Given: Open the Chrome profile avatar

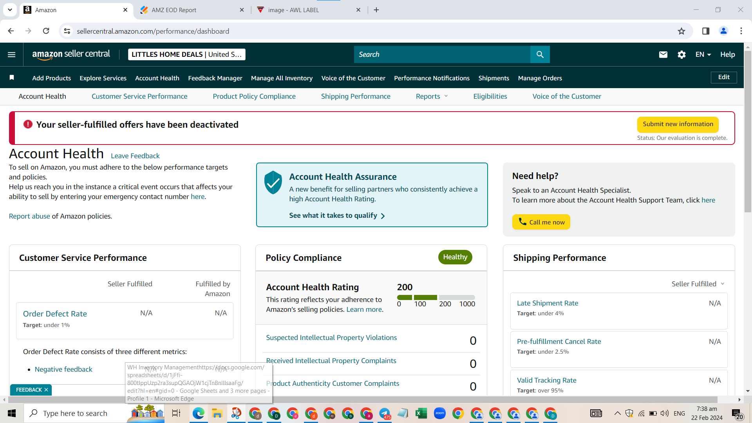Looking at the screenshot, I should tap(723, 31).
